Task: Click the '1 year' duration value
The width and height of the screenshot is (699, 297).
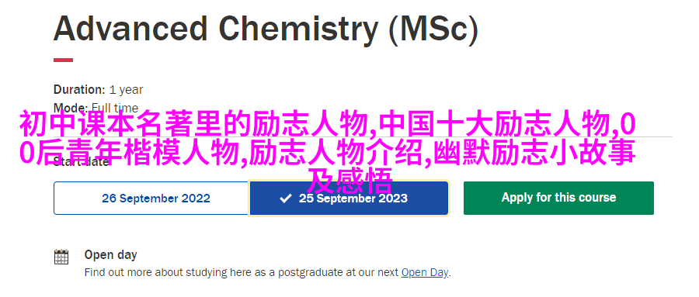Action: point(126,90)
